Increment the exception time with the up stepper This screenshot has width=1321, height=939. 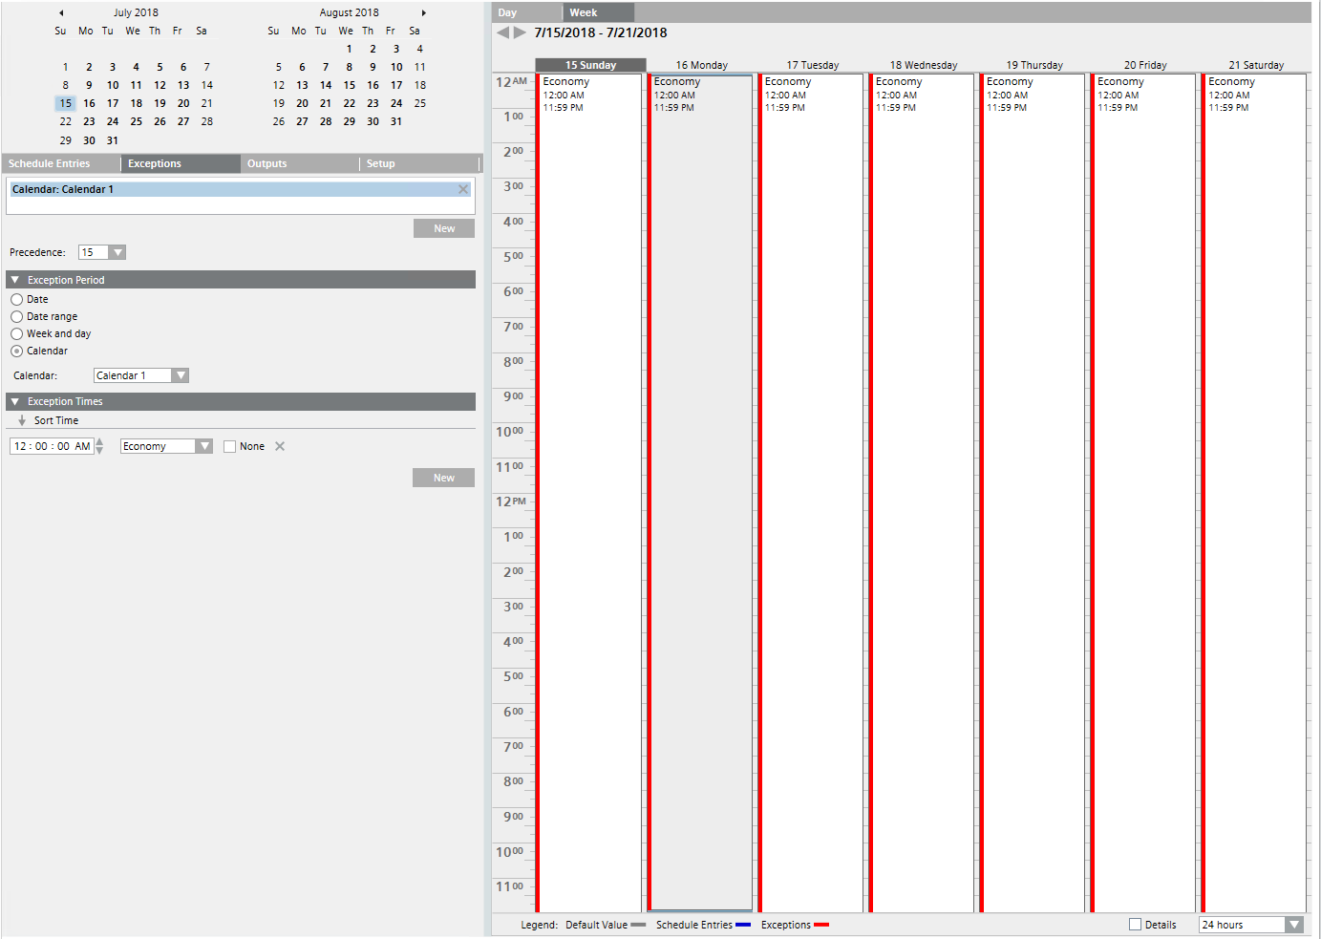[99, 441]
